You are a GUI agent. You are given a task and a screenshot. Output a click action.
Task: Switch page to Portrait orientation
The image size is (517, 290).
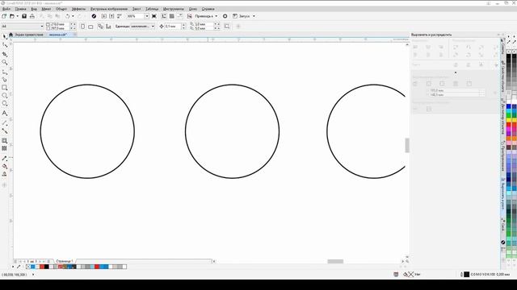[x=82, y=27]
